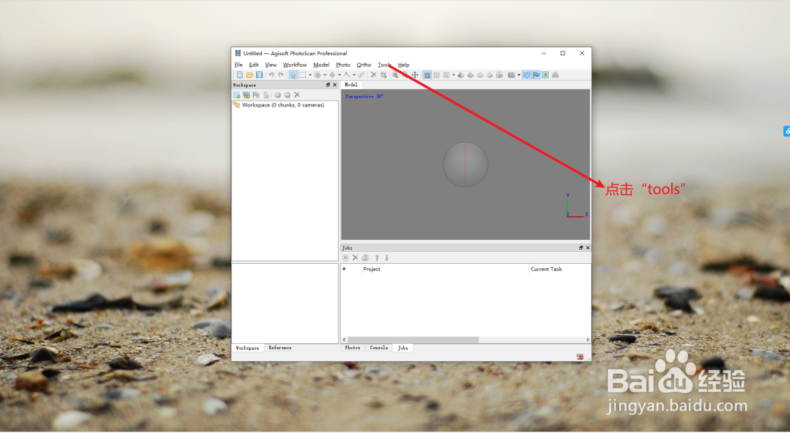Toggle the Dense Cloud view icon
The height and width of the screenshot is (433, 790).
tap(436, 75)
